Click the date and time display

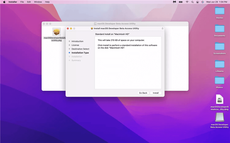click(217, 2)
